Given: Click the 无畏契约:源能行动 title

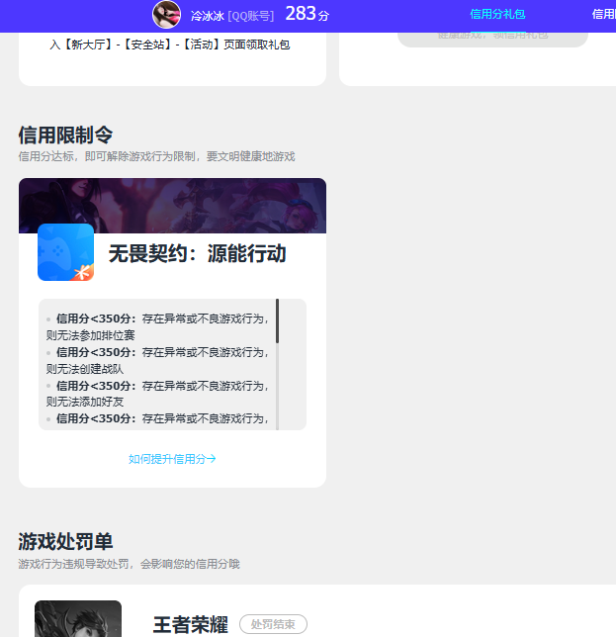Looking at the screenshot, I should pyautogui.click(x=198, y=253).
